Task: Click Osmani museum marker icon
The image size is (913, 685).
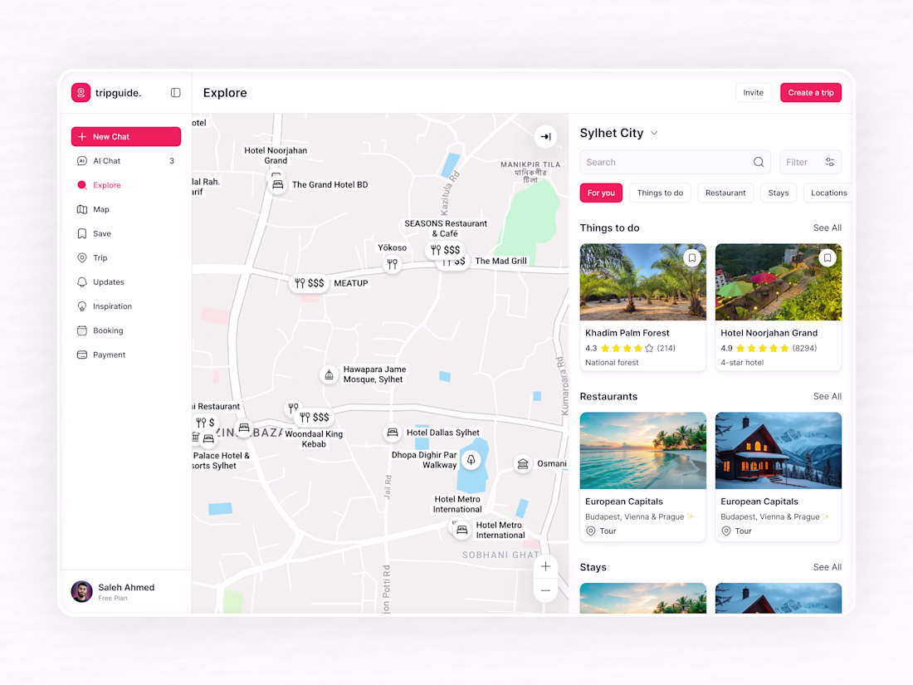Action: [x=523, y=463]
